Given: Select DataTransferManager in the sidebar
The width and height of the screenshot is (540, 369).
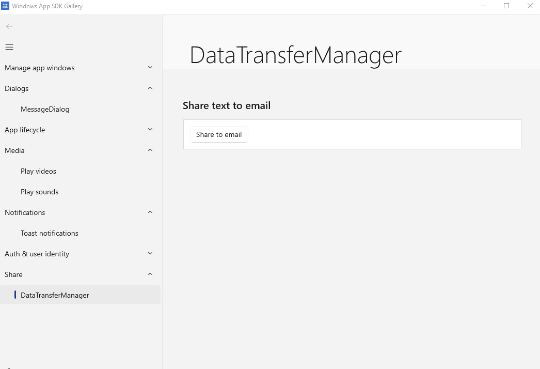Looking at the screenshot, I should click(x=55, y=295).
